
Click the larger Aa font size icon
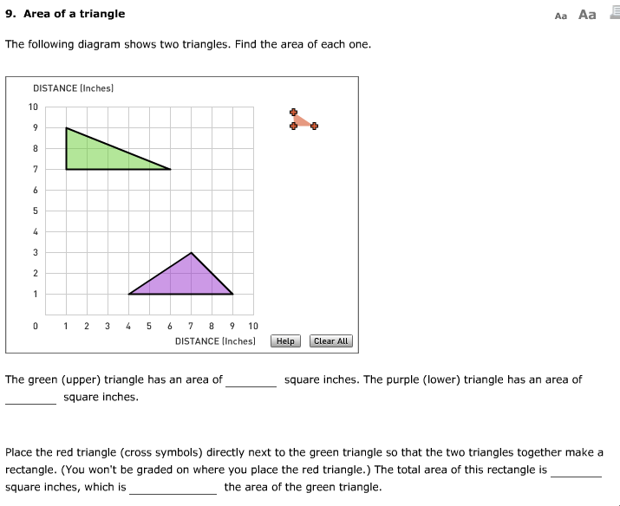coord(587,14)
